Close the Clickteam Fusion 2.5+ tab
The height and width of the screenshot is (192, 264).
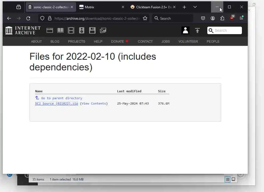coord(174,7)
